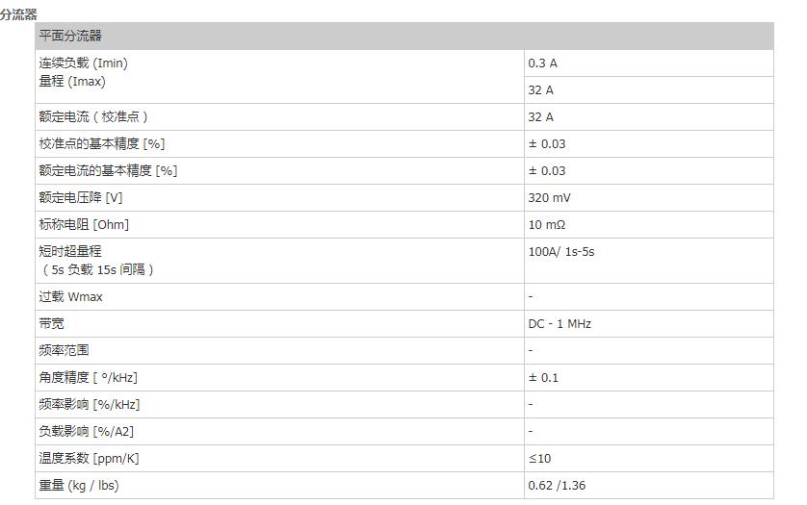Select the 10 mΩ resistance value
Viewport: 807px width, 505px height.
(x=546, y=225)
